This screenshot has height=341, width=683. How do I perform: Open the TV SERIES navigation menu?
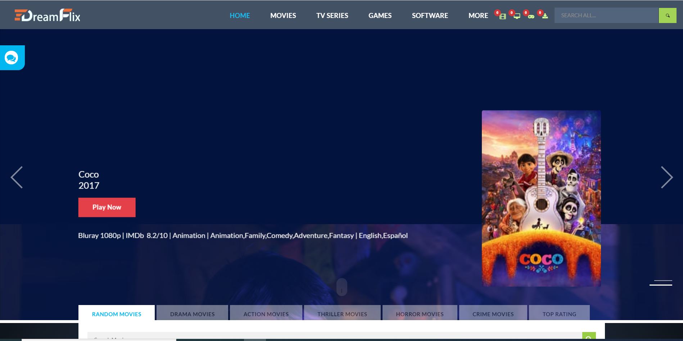coord(332,15)
